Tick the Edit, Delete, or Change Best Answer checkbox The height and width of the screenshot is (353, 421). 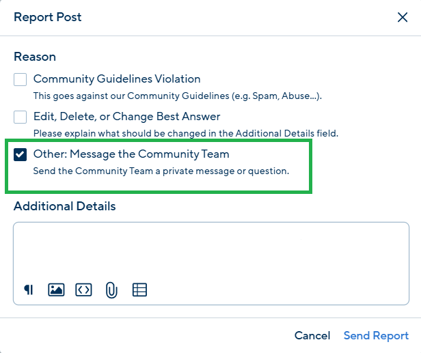pos(20,117)
